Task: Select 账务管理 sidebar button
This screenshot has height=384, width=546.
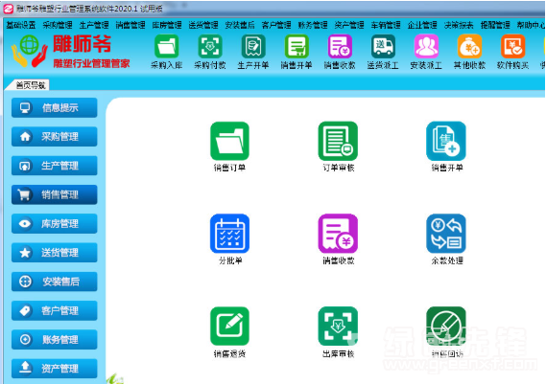Action: point(55,339)
